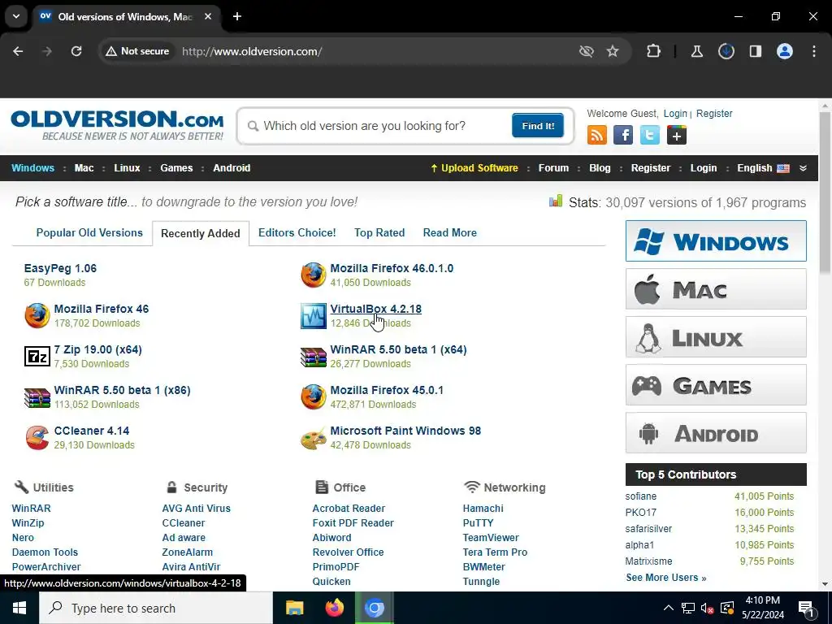Click the WinRAR 5.50 beta 1 (x86) icon
This screenshot has height=624, width=832.
(37, 397)
